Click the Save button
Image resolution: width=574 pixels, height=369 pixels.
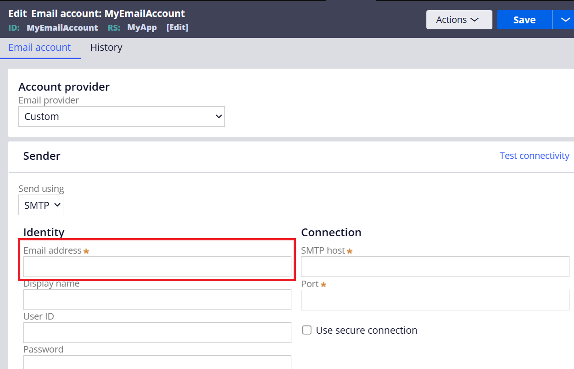pos(524,20)
